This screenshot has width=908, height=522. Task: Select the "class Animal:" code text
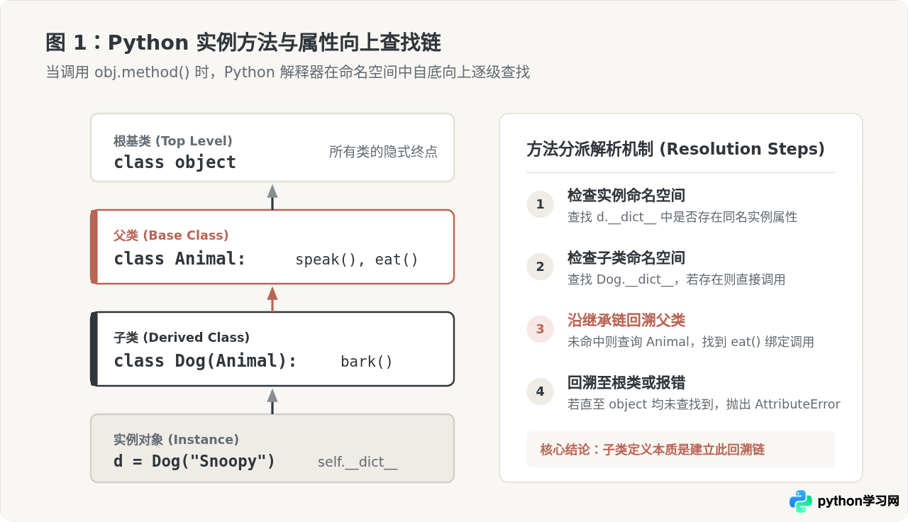coord(179,259)
